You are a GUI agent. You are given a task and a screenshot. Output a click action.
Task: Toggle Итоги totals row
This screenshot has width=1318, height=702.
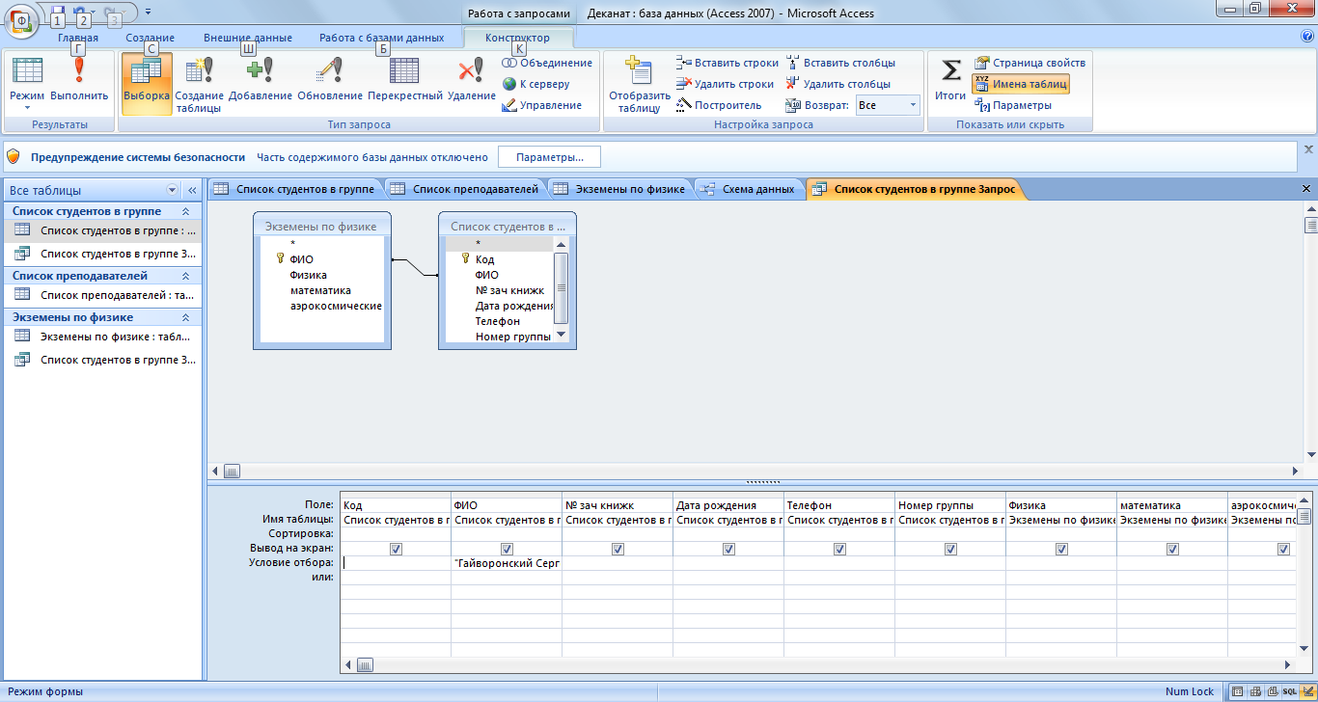coord(950,79)
